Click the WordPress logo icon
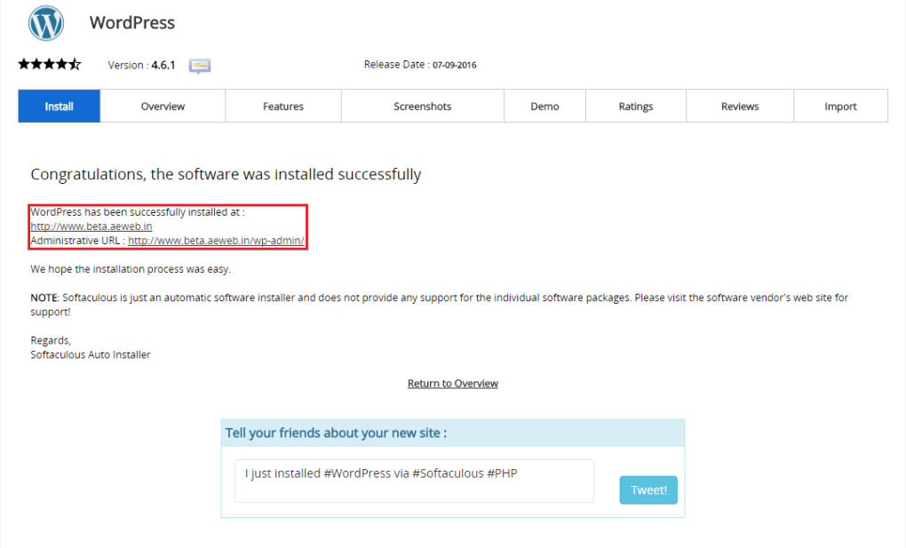 tap(45, 23)
